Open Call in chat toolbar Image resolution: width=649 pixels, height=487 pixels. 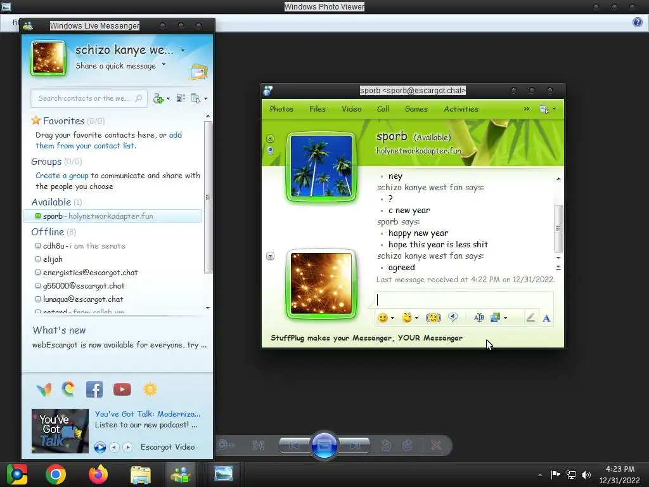tap(383, 109)
